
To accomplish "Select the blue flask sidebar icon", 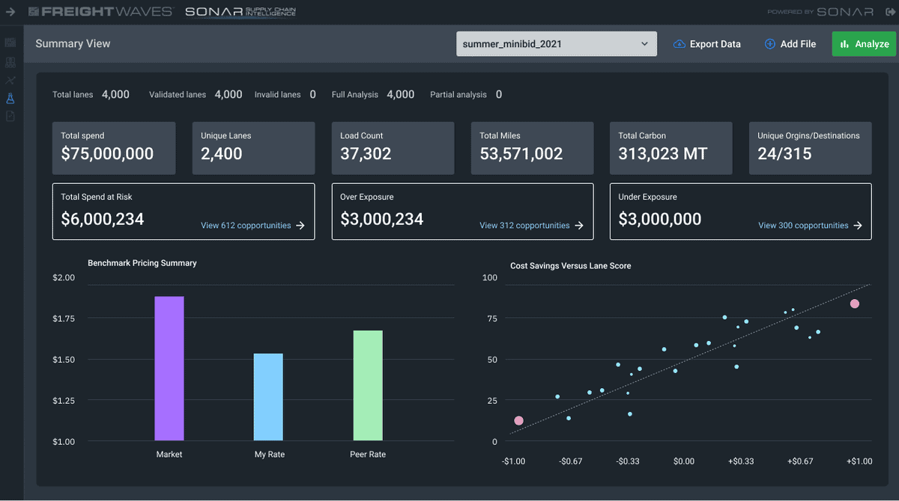I will (x=10, y=98).
